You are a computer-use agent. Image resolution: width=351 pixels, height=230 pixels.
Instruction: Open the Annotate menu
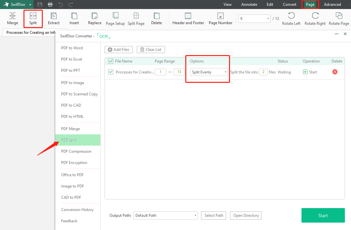pos(249,5)
